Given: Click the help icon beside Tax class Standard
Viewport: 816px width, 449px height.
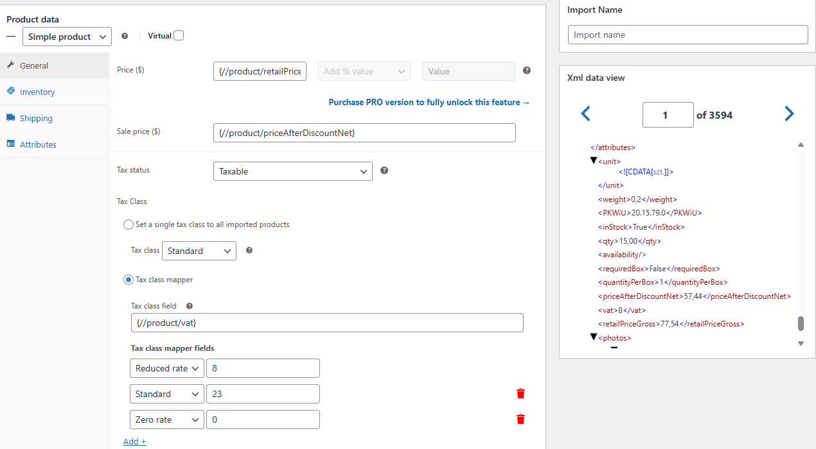Looking at the screenshot, I should click(x=249, y=250).
